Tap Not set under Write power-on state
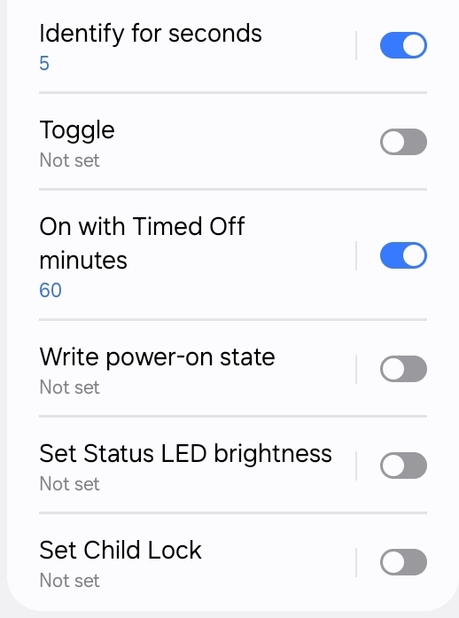This screenshot has width=459, height=618. 69,387
